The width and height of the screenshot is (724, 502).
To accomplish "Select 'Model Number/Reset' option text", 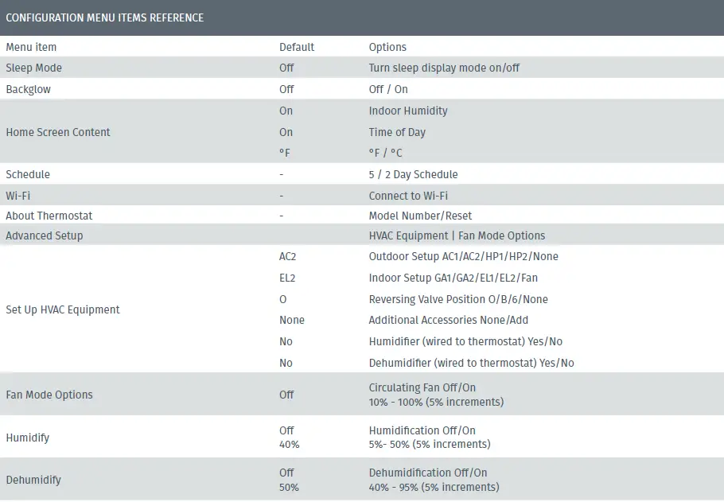I will pos(420,216).
